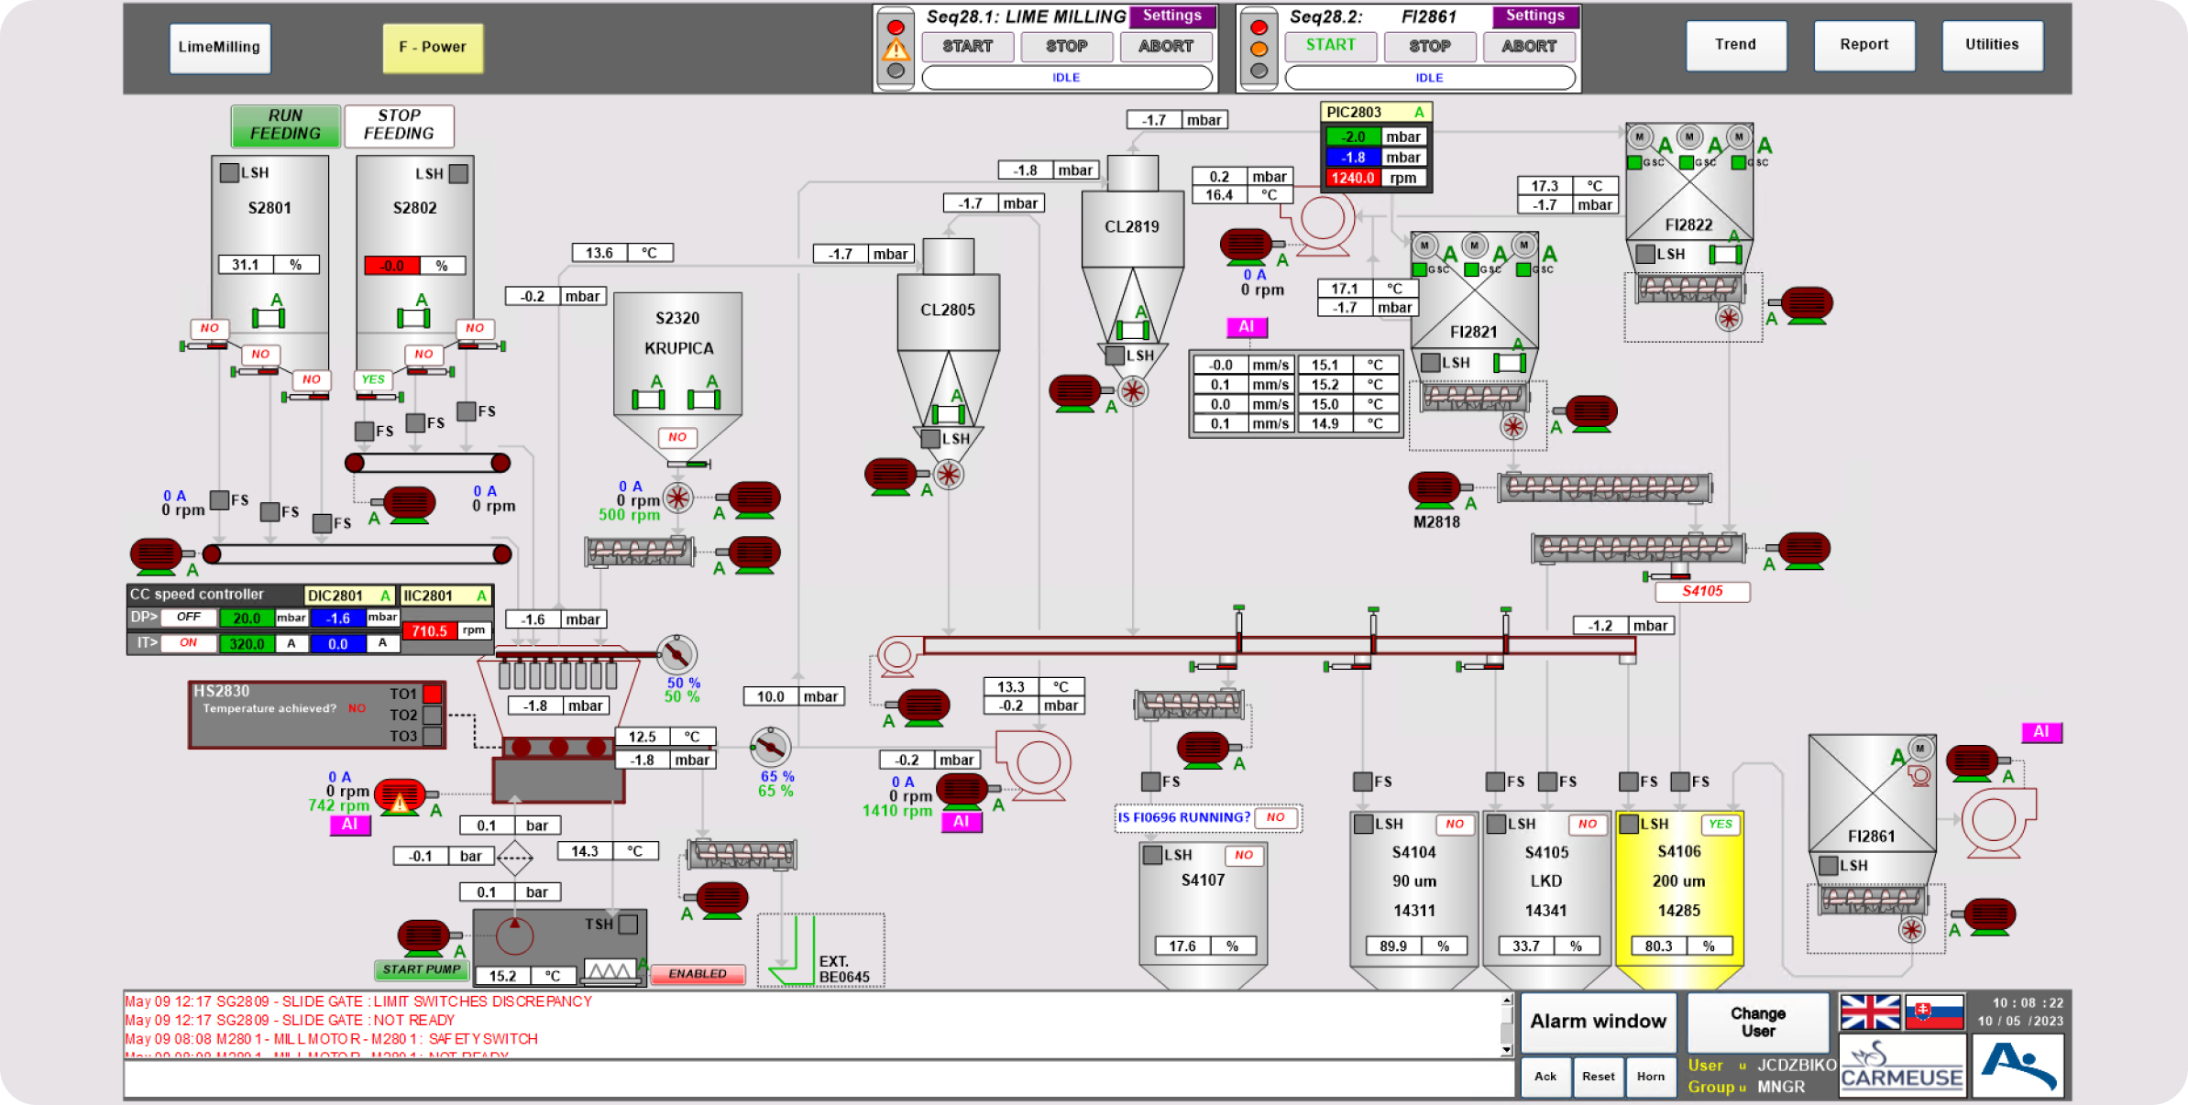This screenshot has height=1105, width=2188.
Task: Open Seq28.2 FI2861 Settings
Action: [x=1534, y=16]
